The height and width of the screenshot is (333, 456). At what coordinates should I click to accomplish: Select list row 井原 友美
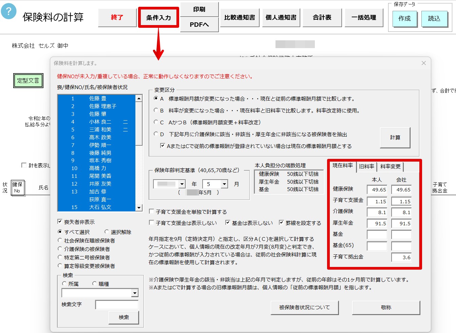(x=97, y=184)
